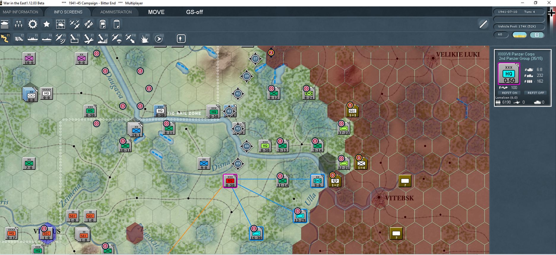Click air base marker 39
This screenshot has width=556, height=255.
[247, 76]
